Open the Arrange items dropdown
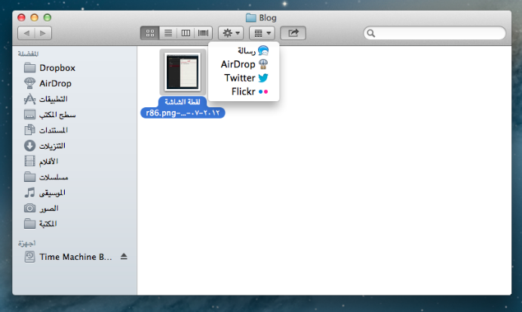The height and width of the screenshot is (312, 522). click(261, 33)
